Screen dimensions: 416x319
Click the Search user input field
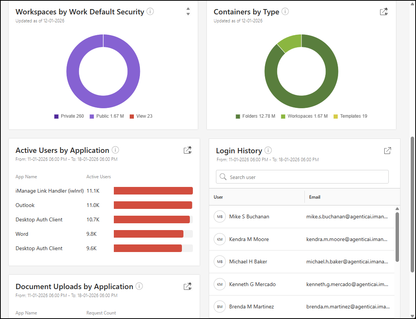click(x=306, y=177)
